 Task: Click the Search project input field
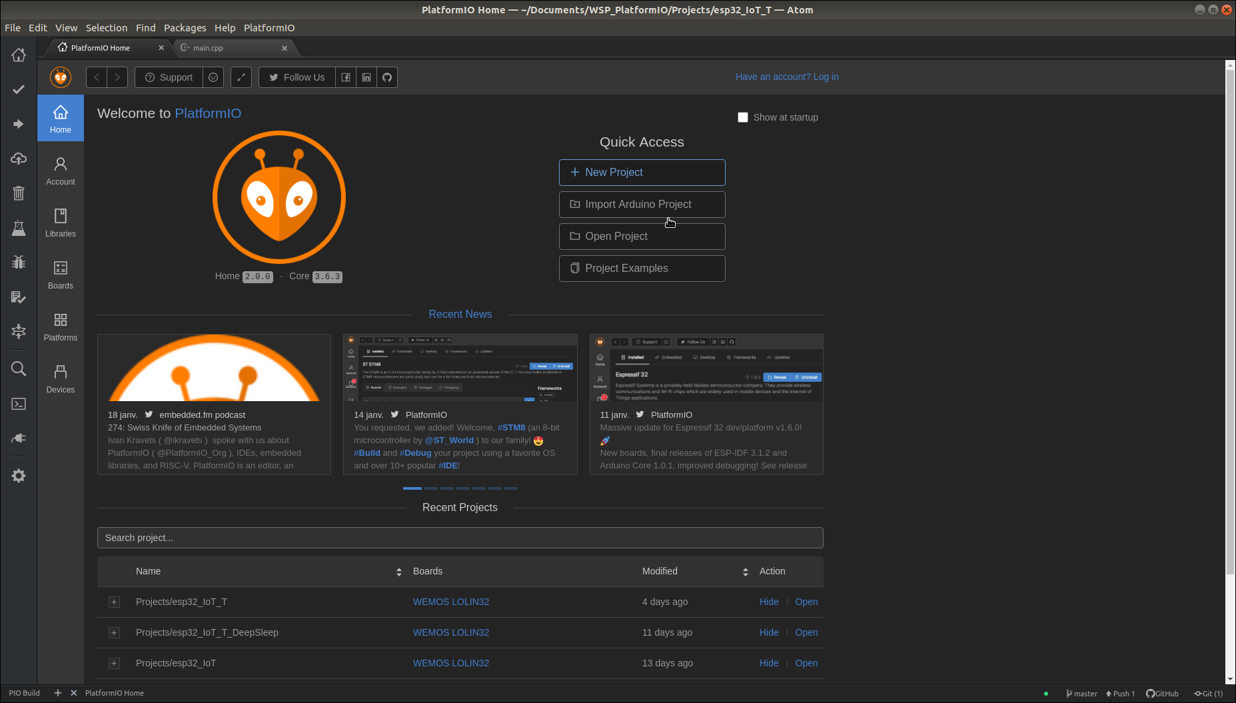(x=460, y=538)
